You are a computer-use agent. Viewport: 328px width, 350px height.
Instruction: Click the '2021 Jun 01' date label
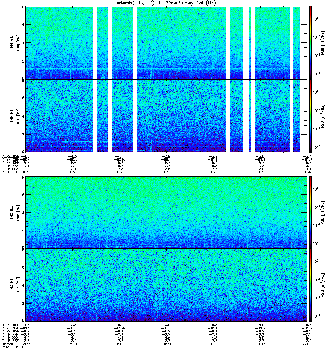(x=13, y=347)
